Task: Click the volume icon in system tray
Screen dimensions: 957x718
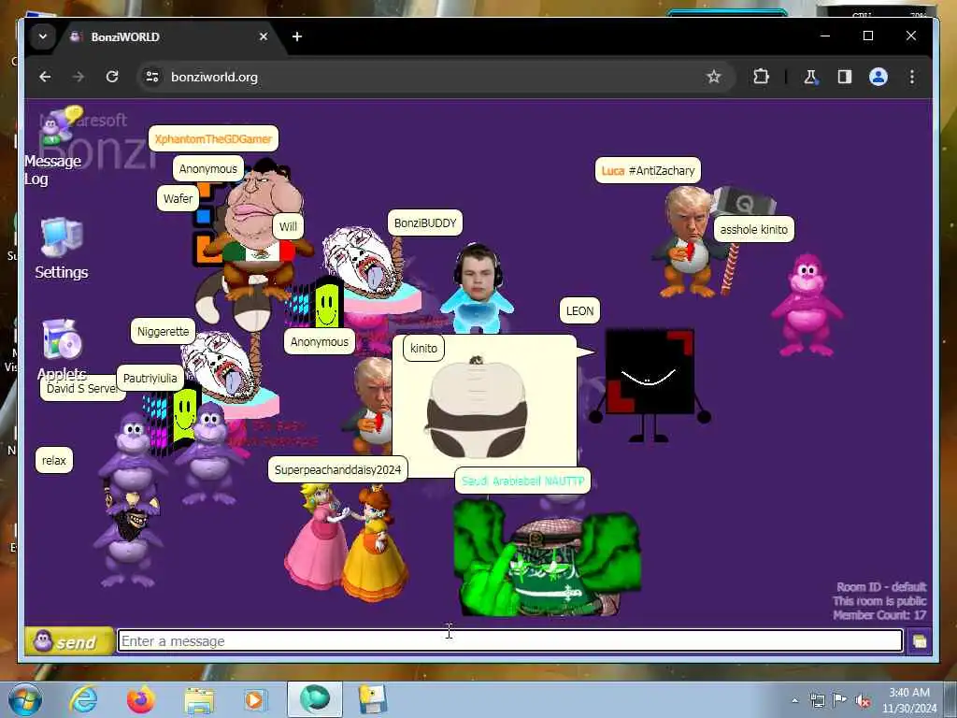Action: point(863,700)
